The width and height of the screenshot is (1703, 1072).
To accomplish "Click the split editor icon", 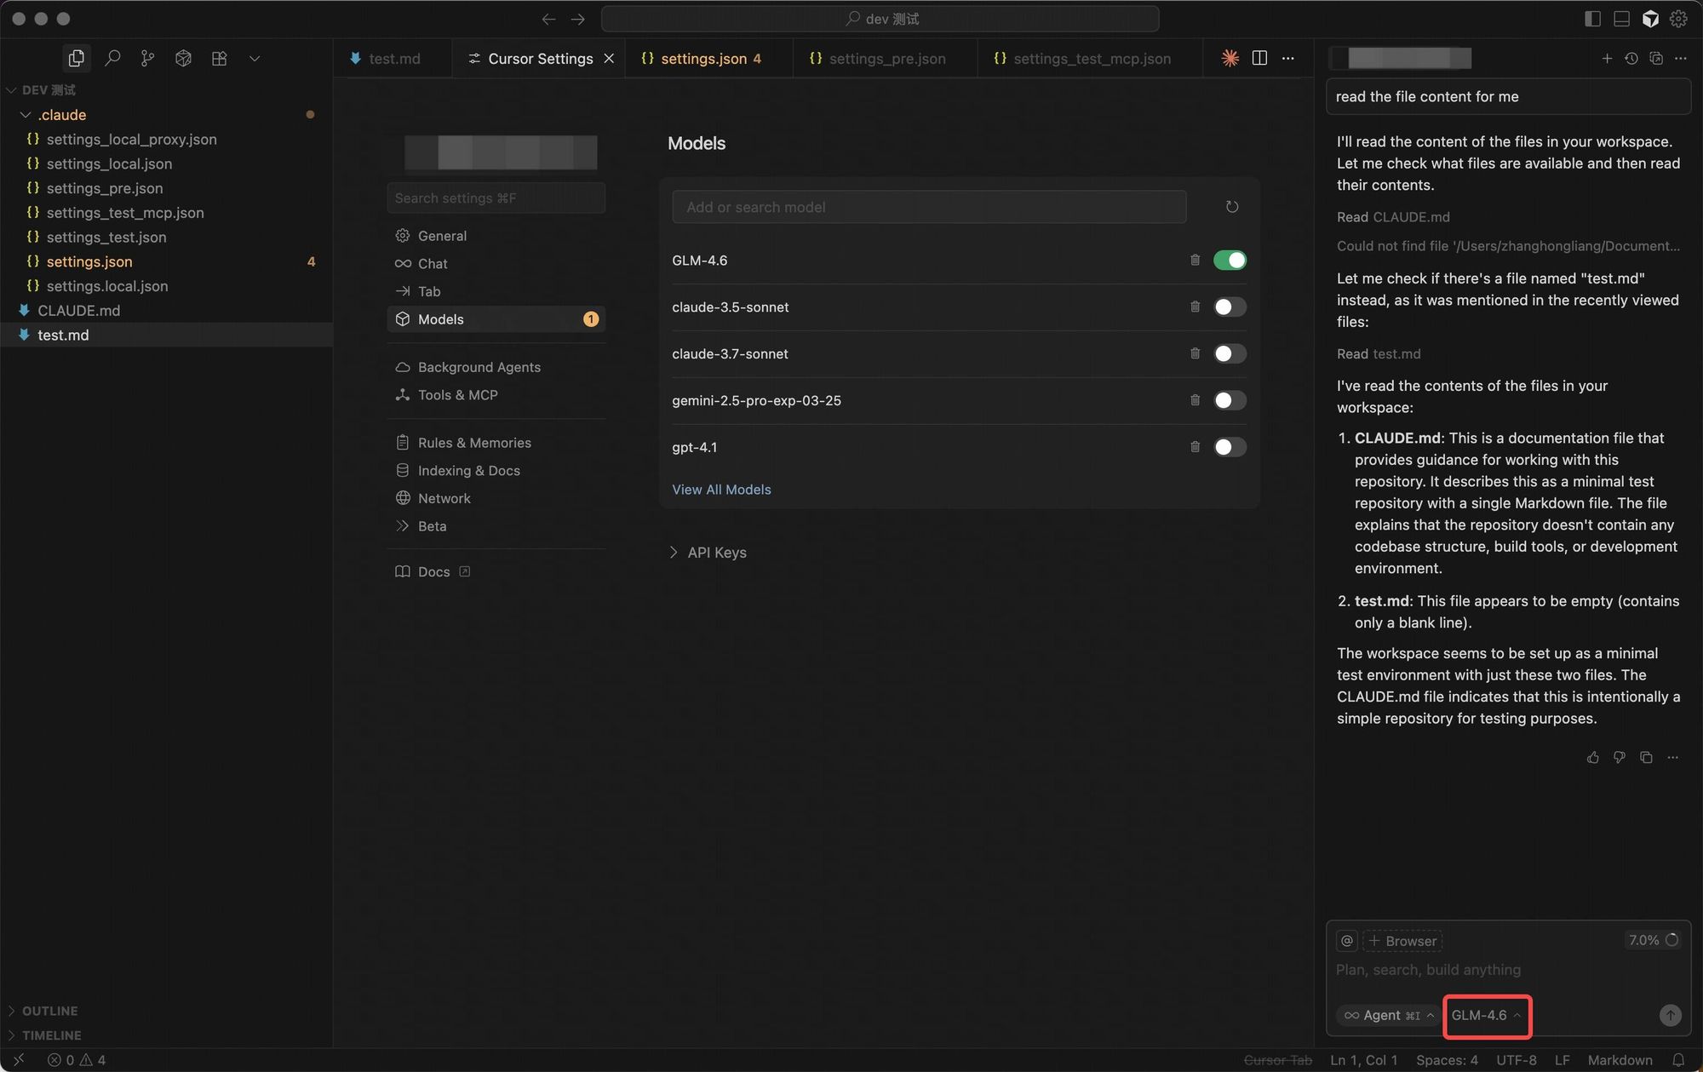I will tap(1259, 58).
